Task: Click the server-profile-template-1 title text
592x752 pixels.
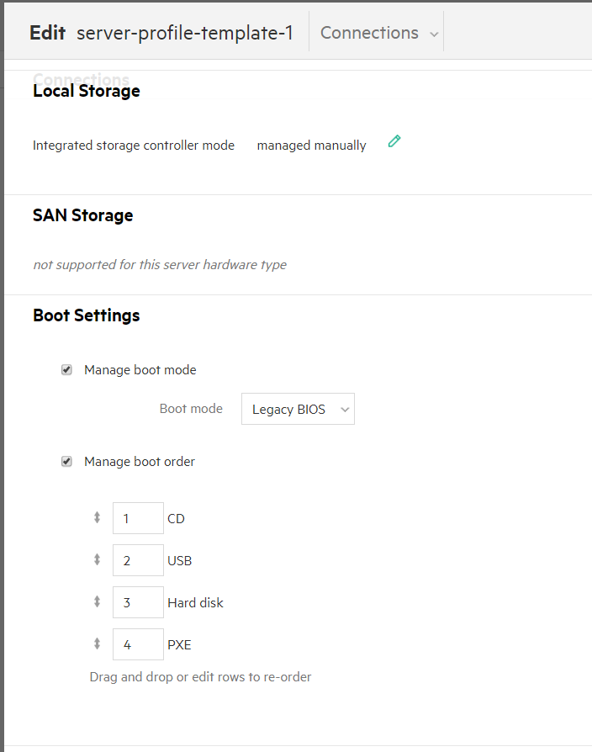Action: pyautogui.click(x=185, y=33)
